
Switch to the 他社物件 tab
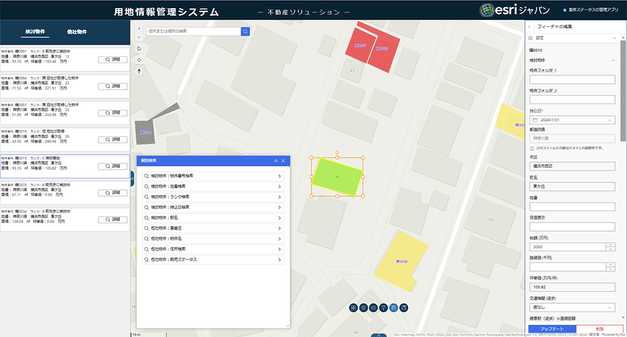(76, 31)
